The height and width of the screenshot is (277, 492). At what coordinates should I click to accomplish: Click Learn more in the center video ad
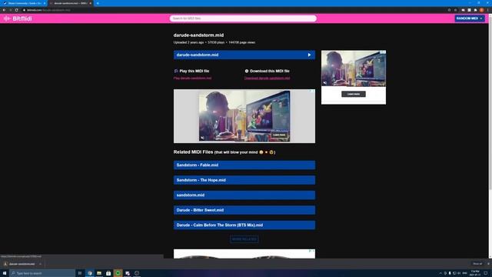click(x=278, y=135)
